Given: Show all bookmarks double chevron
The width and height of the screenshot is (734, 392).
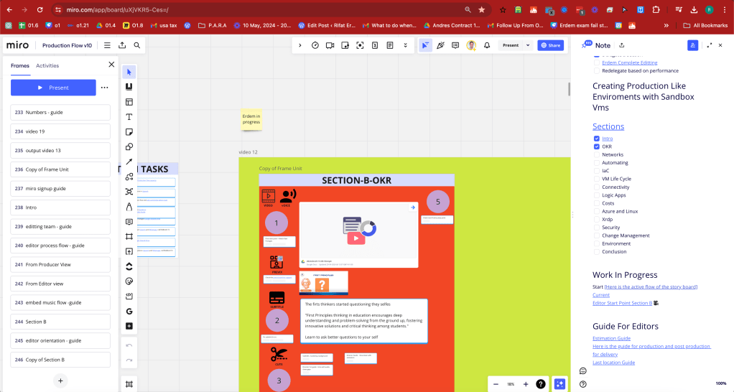Looking at the screenshot, I should (666, 25).
